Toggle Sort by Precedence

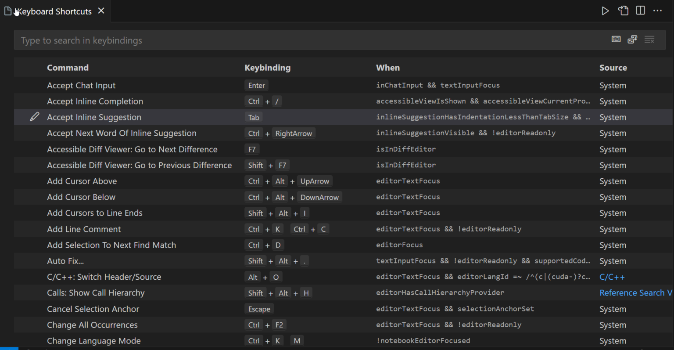tap(632, 39)
